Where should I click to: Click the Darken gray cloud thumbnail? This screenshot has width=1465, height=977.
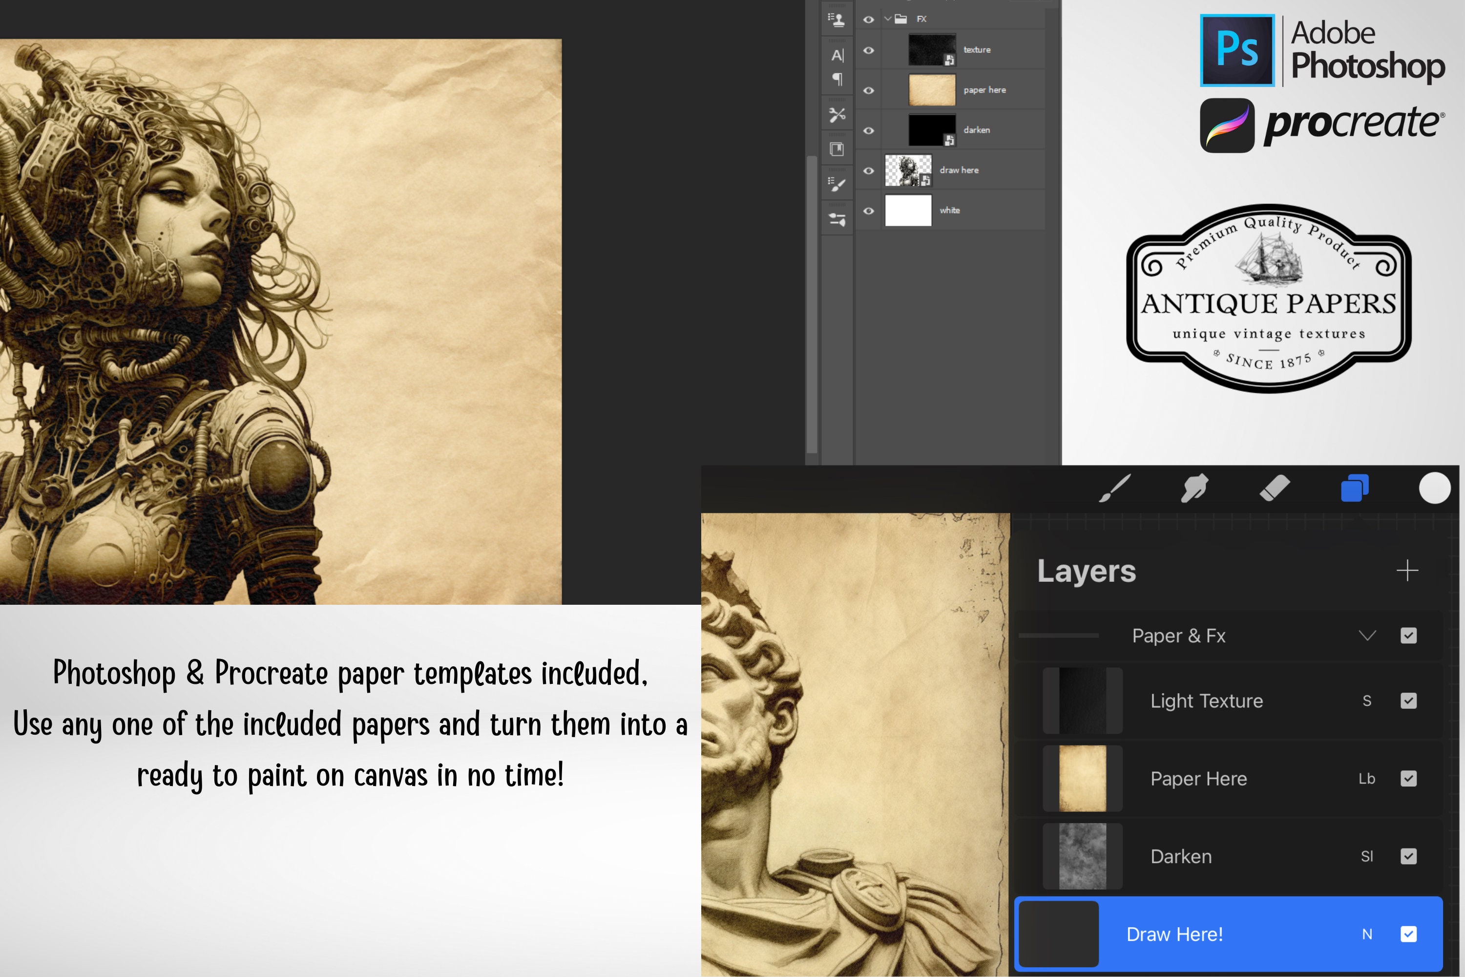[1083, 857]
